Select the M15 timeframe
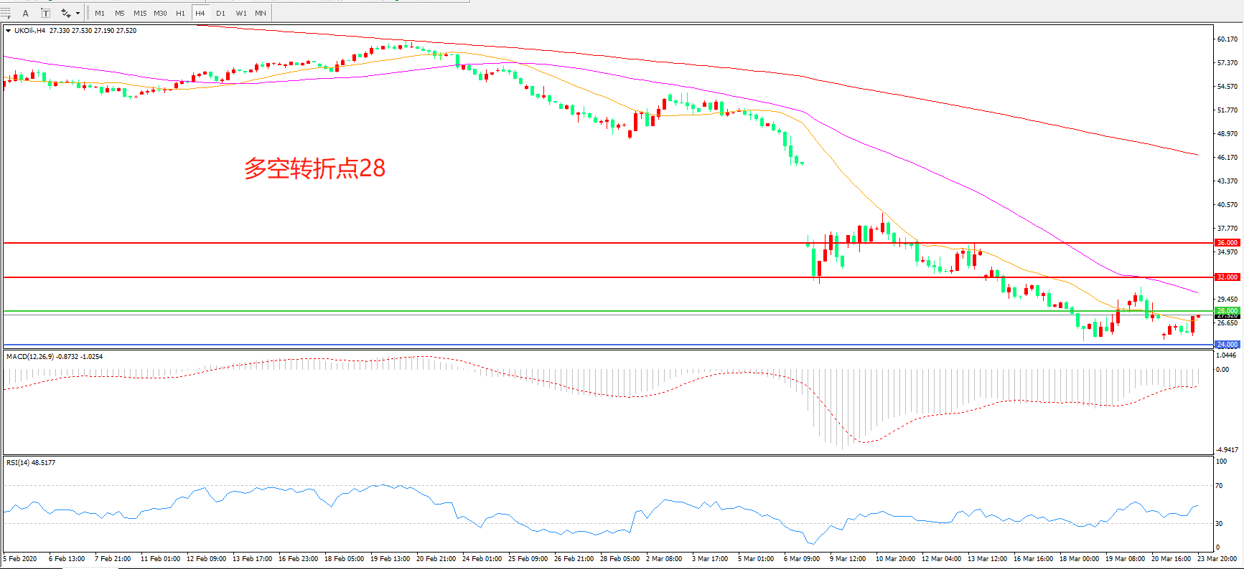 pos(139,13)
